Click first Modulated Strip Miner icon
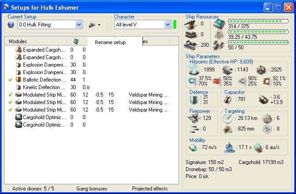Screen dimensions: 296x194 click(x=19, y=94)
